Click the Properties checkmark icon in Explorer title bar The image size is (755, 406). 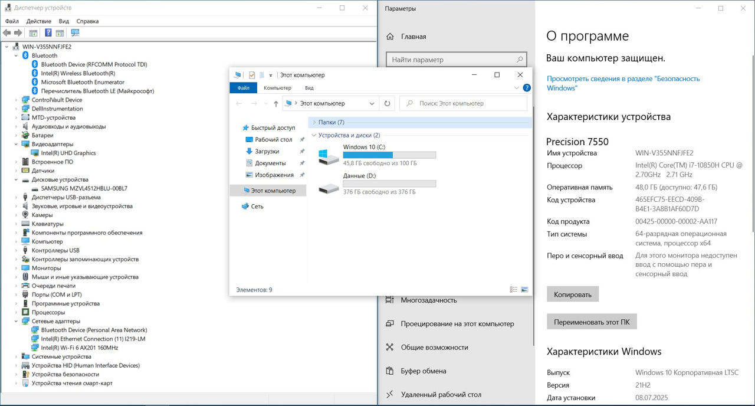click(x=252, y=75)
